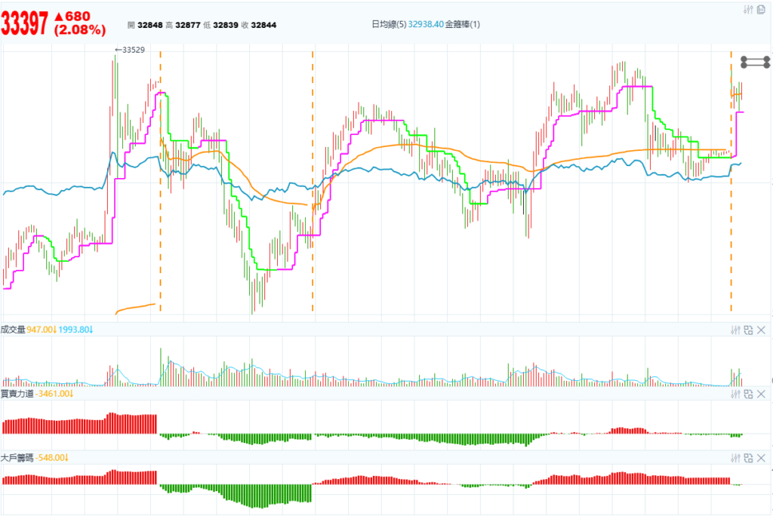Swap the 成交量 panel indicator
This screenshot has width=773, height=531.
pyautogui.click(x=748, y=330)
